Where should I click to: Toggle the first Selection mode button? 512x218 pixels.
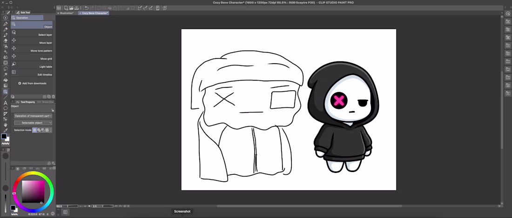tap(34, 130)
